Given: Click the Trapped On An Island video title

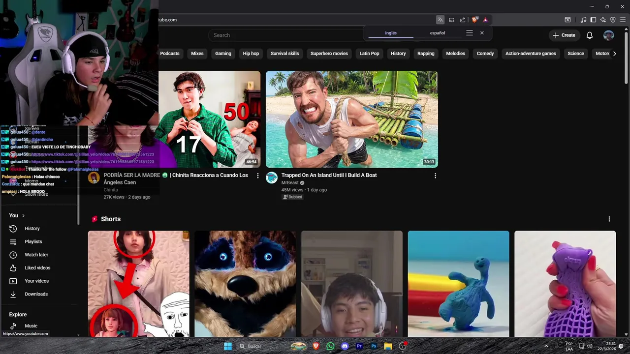Looking at the screenshot, I should click(x=329, y=175).
